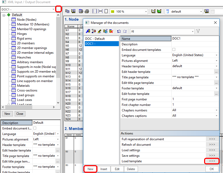Click the filter funnel icon

198,31
